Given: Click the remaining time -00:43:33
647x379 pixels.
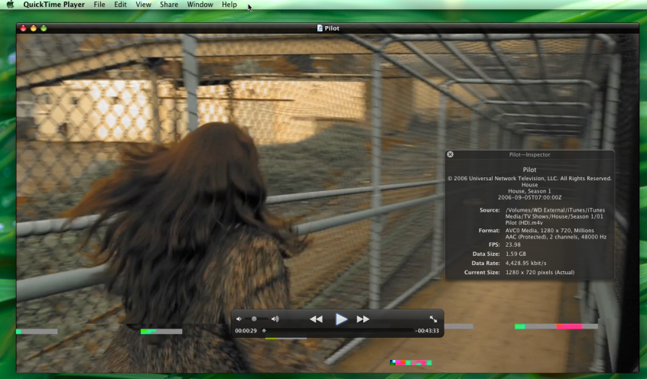Looking at the screenshot, I should tap(427, 331).
